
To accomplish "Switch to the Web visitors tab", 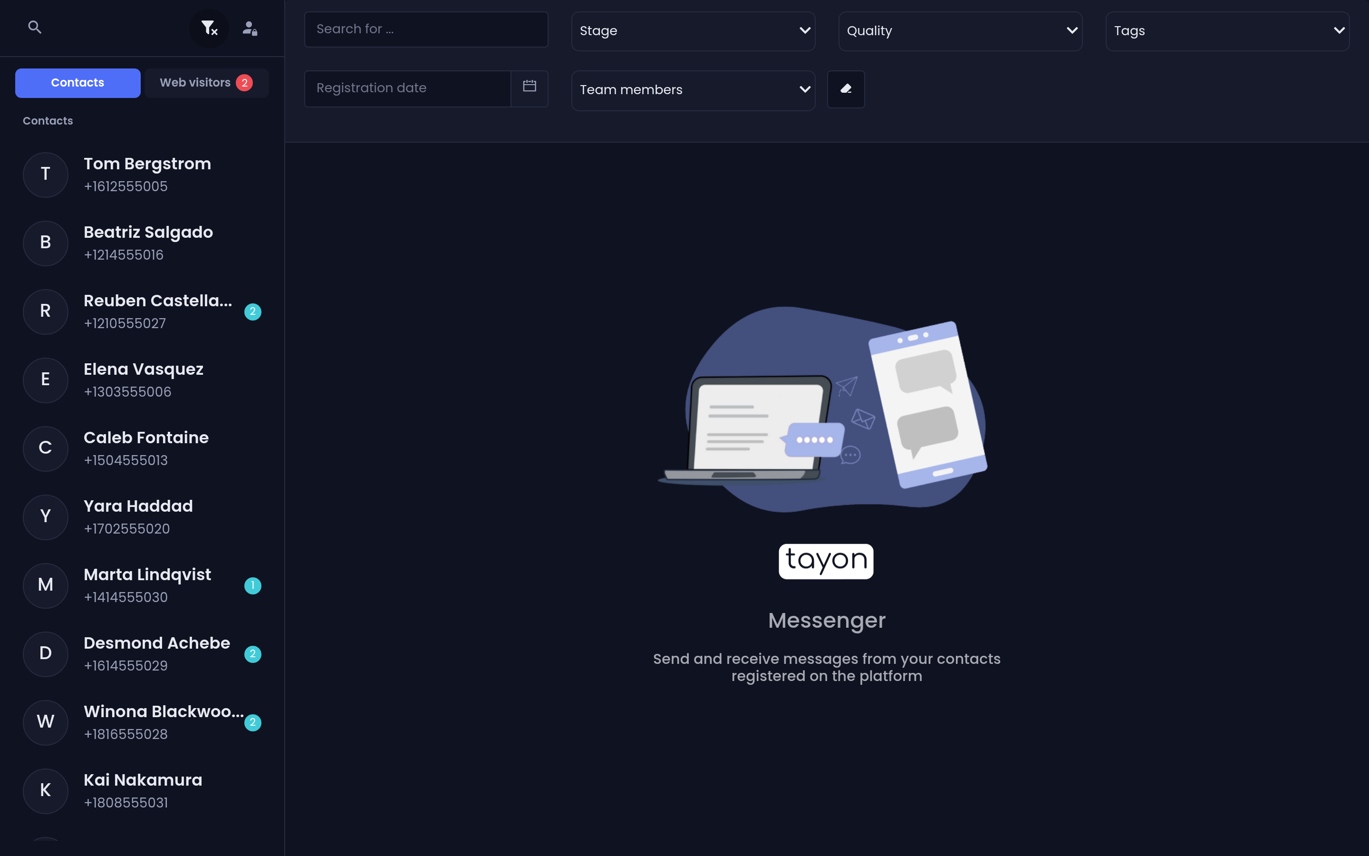I will pos(206,83).
